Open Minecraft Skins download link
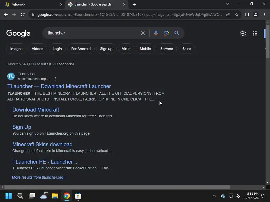The width and height of the screenshot is (270, 202). click(x=42, y=144)
